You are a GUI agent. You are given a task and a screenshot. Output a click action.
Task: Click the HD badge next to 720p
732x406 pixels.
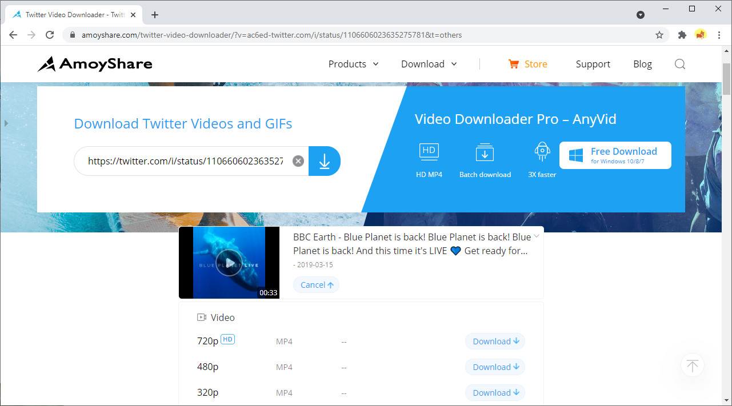[x=227, y=340]
